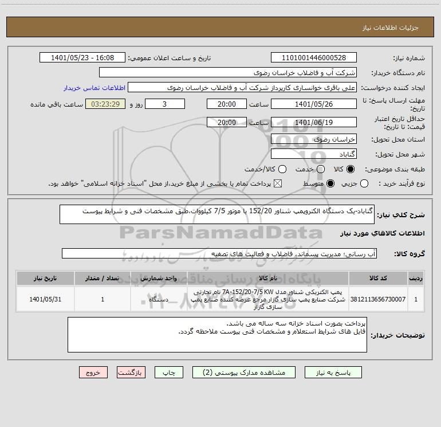The image size is (441, 427).
Task: Click the requester field علی باقری خوانساری
Action: pyautogui.click(x=242, y=87)
